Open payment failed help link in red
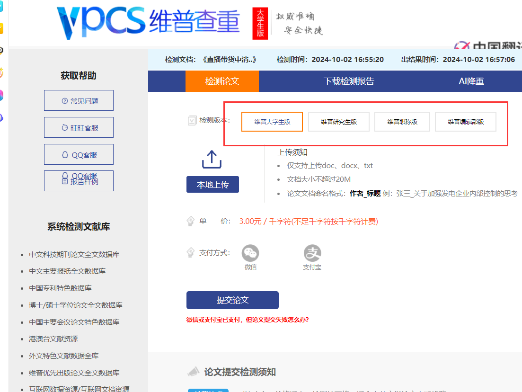The width and height of the screenshot is (522, 392). [248, 320]
